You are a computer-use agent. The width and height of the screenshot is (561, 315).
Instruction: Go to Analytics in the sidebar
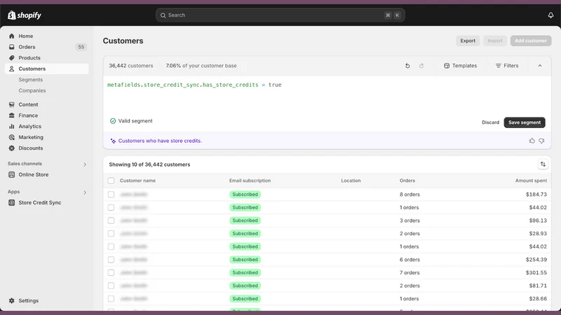(29, 127)
